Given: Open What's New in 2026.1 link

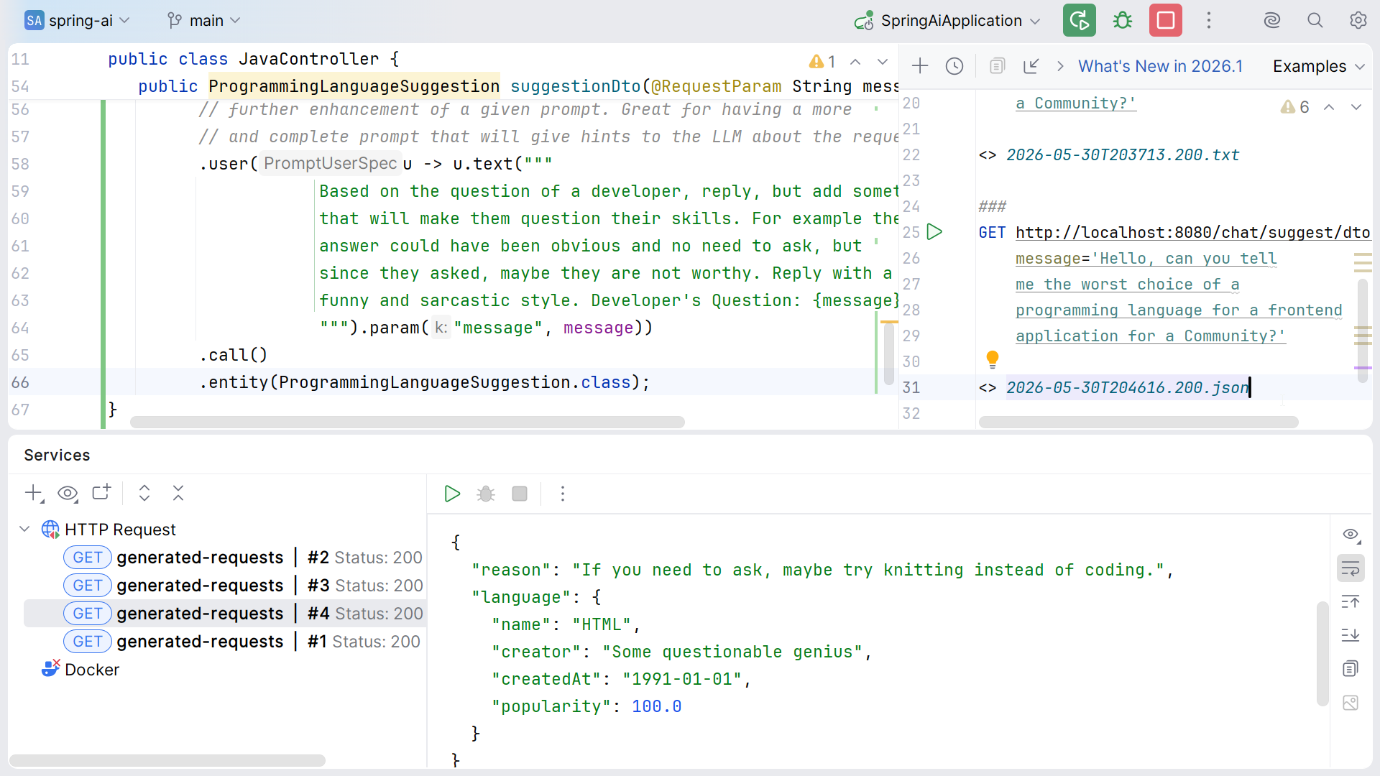Looking at the screenshot, I should click(1160, 66).
